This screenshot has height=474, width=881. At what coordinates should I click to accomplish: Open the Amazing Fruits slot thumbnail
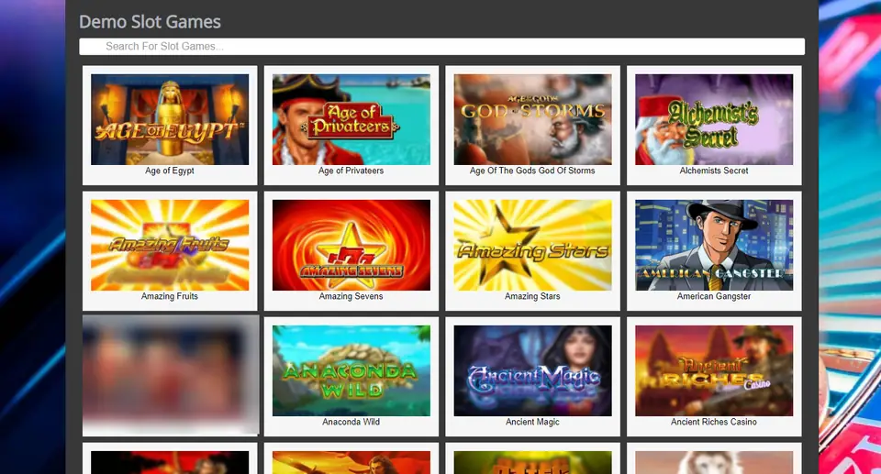170,246
